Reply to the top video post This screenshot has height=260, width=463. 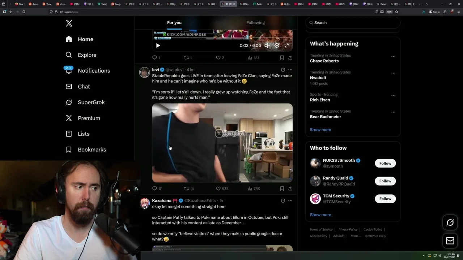pos(156,57)
